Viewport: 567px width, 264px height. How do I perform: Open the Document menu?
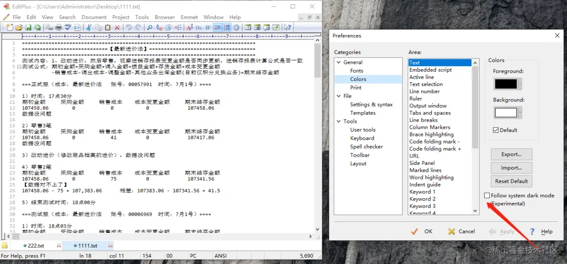tap(94, 17)
